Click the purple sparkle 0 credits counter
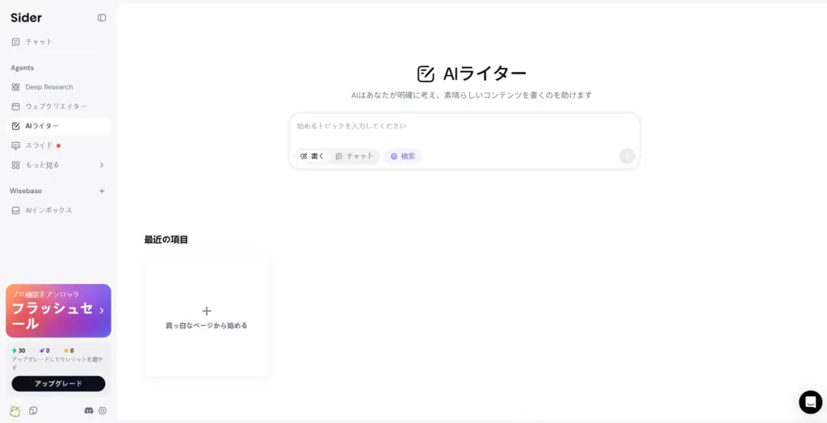 pyautogui.click(x=44, y=350)
